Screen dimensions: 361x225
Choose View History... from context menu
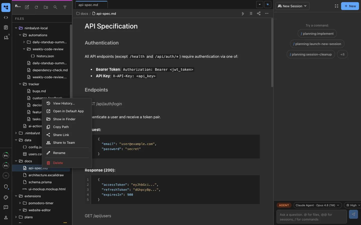tap(67, 103)
